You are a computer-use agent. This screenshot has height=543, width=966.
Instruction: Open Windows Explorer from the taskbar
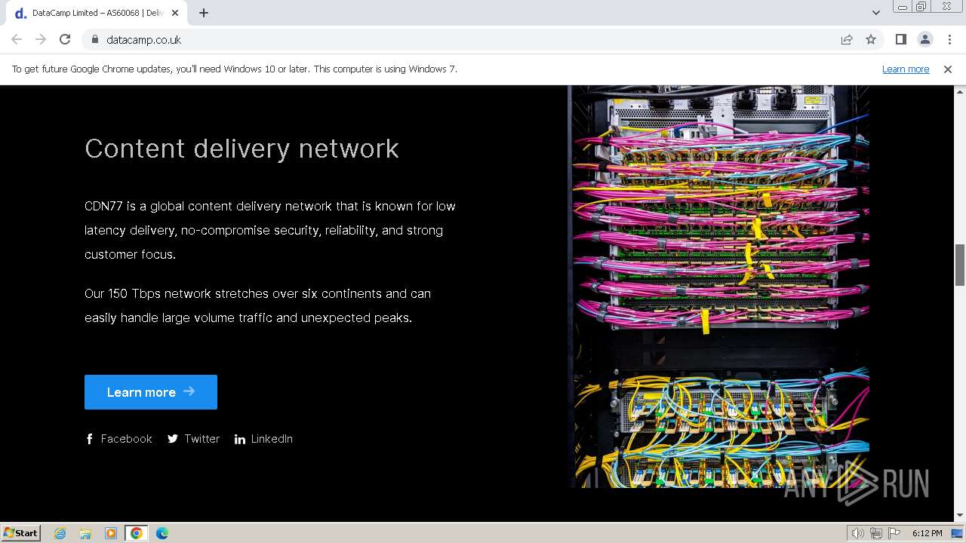85,533
